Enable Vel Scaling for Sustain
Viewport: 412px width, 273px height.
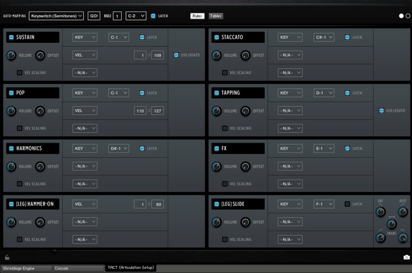20,73
